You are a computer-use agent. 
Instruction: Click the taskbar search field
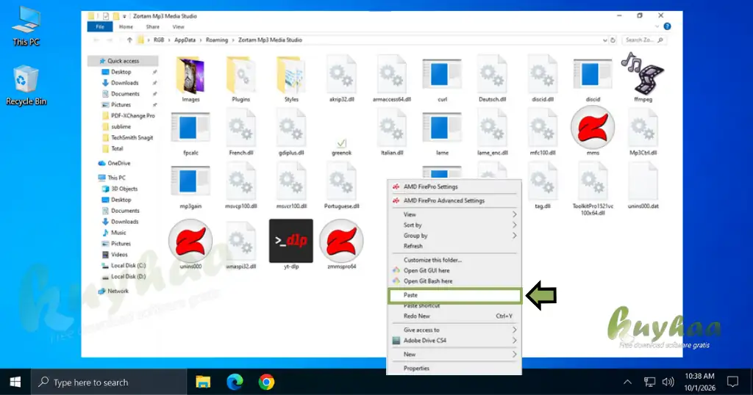109,382
